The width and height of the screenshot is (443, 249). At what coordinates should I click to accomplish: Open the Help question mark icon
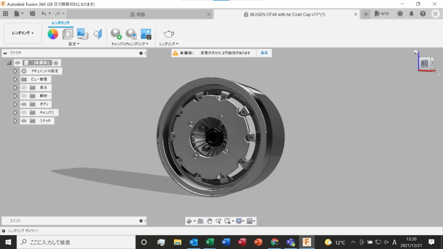[423, 13]
